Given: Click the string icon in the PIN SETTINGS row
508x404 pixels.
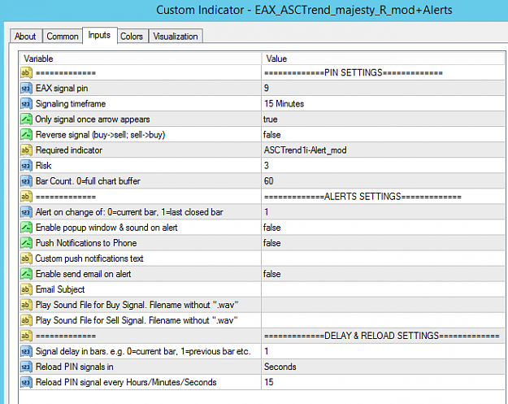Looking at the screenshot, I should click(x=26, y=72).
